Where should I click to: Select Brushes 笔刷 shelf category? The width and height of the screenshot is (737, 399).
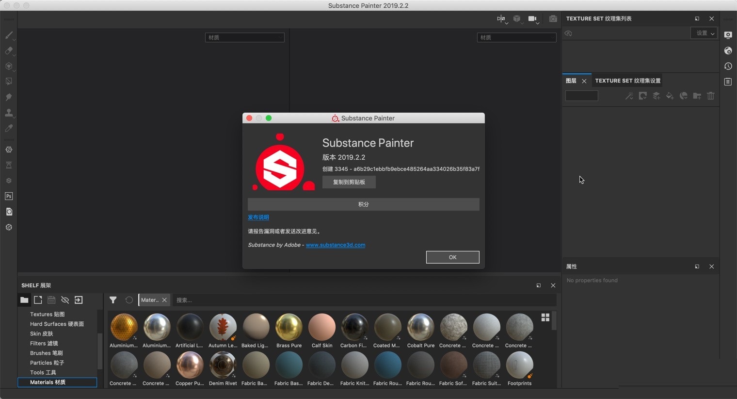46,353
